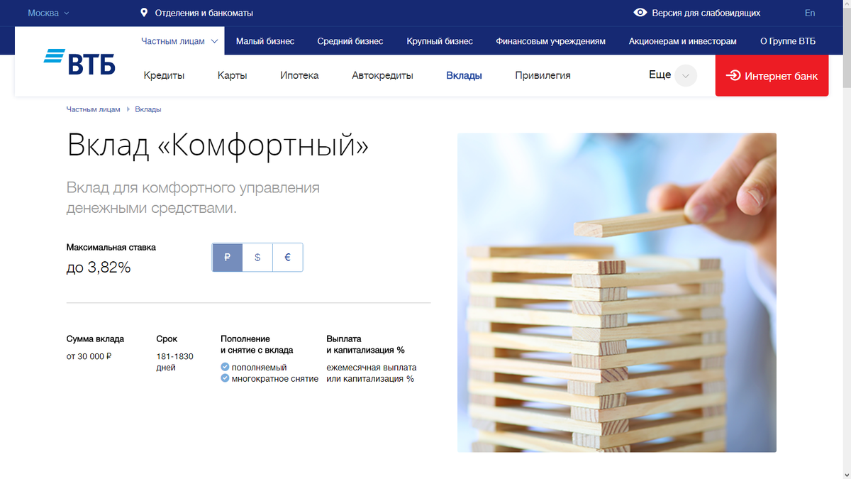Switch language to En

click(810, 13)
